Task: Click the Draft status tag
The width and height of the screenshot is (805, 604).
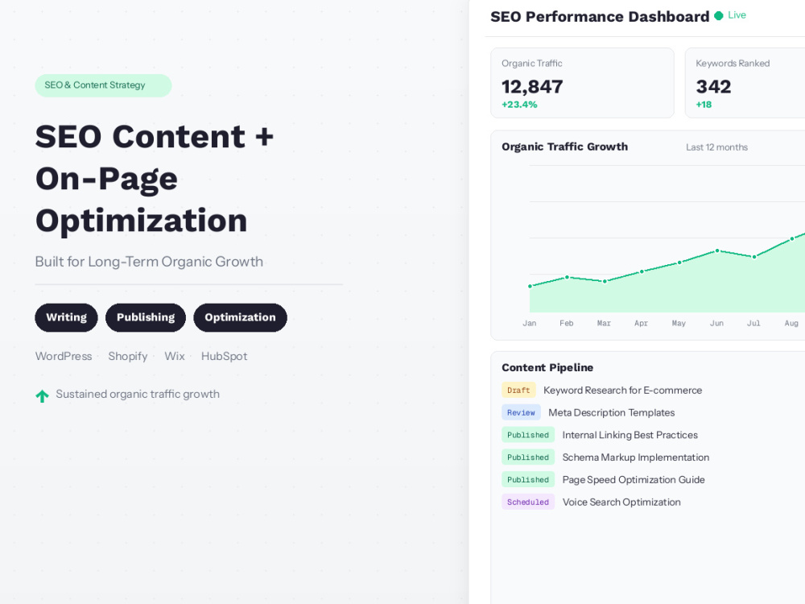Action: coord(518,391)
